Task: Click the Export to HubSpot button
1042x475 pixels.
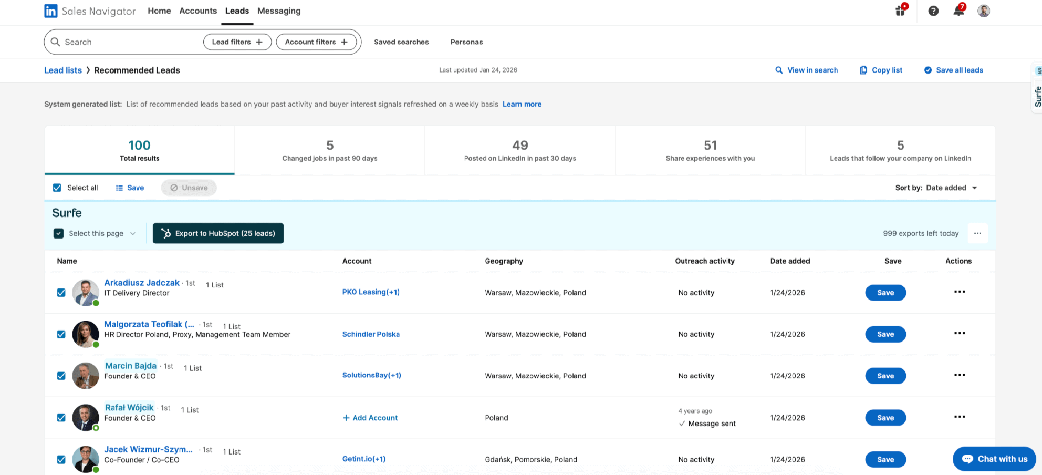Action: 218,233
